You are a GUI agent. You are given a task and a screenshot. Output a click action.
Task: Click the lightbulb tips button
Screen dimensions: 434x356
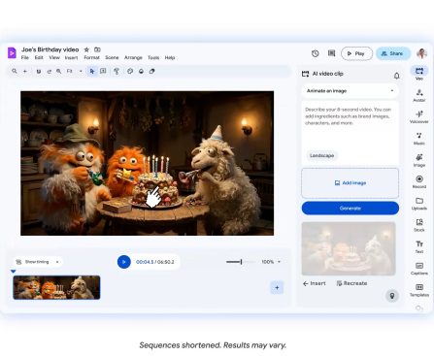(x=392, y=296)
